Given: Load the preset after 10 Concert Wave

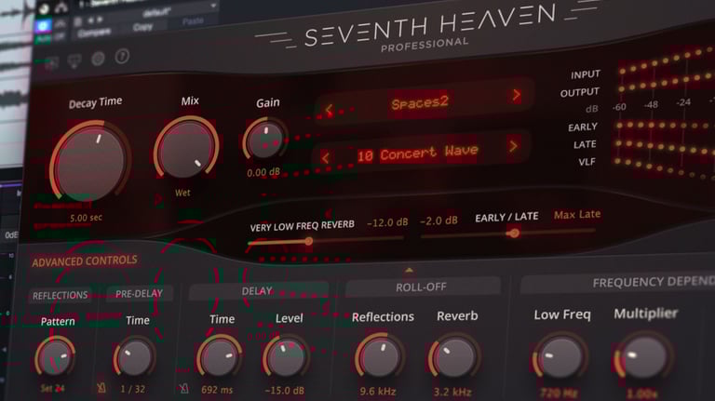Looking at the screenshot, I should coord(514,146).
